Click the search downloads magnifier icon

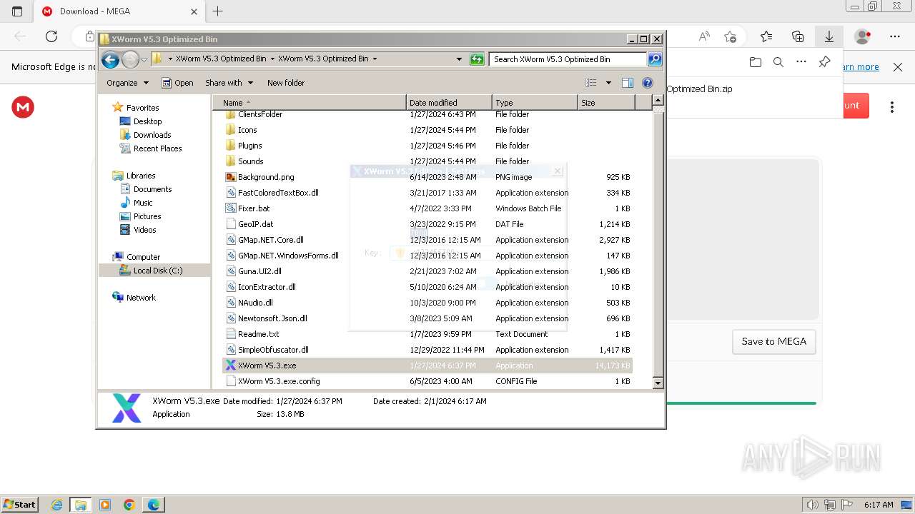(x=778, y=63)
